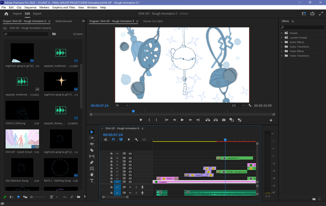Open program monitor settings wrench

point(250,105)
